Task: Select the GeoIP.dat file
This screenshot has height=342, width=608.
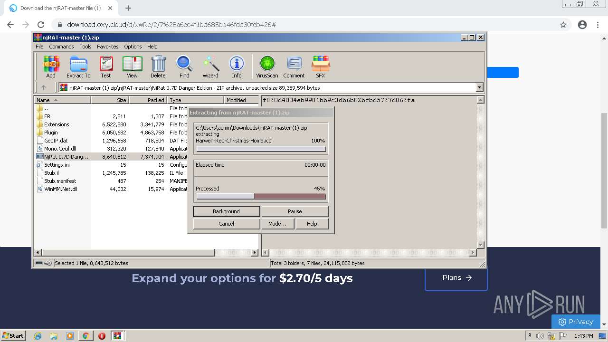Action: (x=56, y=141)
